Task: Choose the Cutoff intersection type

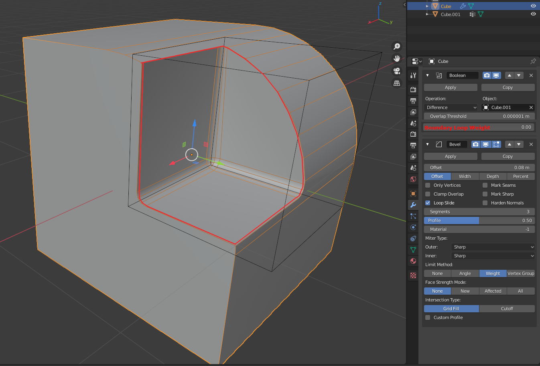Action: click(x=507, y=309)
